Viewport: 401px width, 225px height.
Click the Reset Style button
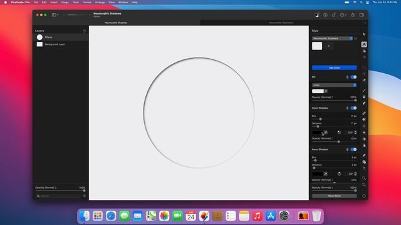point(334,196)
